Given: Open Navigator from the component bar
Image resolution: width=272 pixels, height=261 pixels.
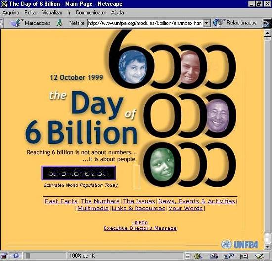Looking at the screenshot, I should [x=197, y=256].
